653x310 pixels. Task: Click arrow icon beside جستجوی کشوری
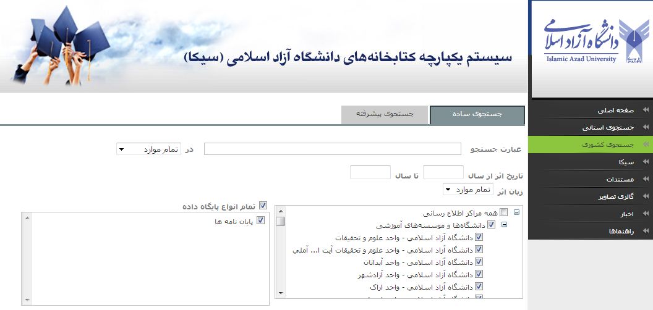coord(646,145)
